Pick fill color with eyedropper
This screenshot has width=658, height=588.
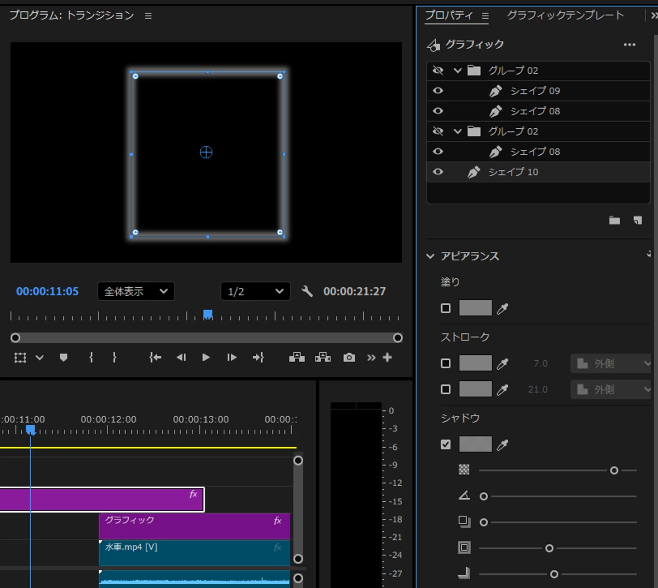pyautogui.click(x=502, y=309)
